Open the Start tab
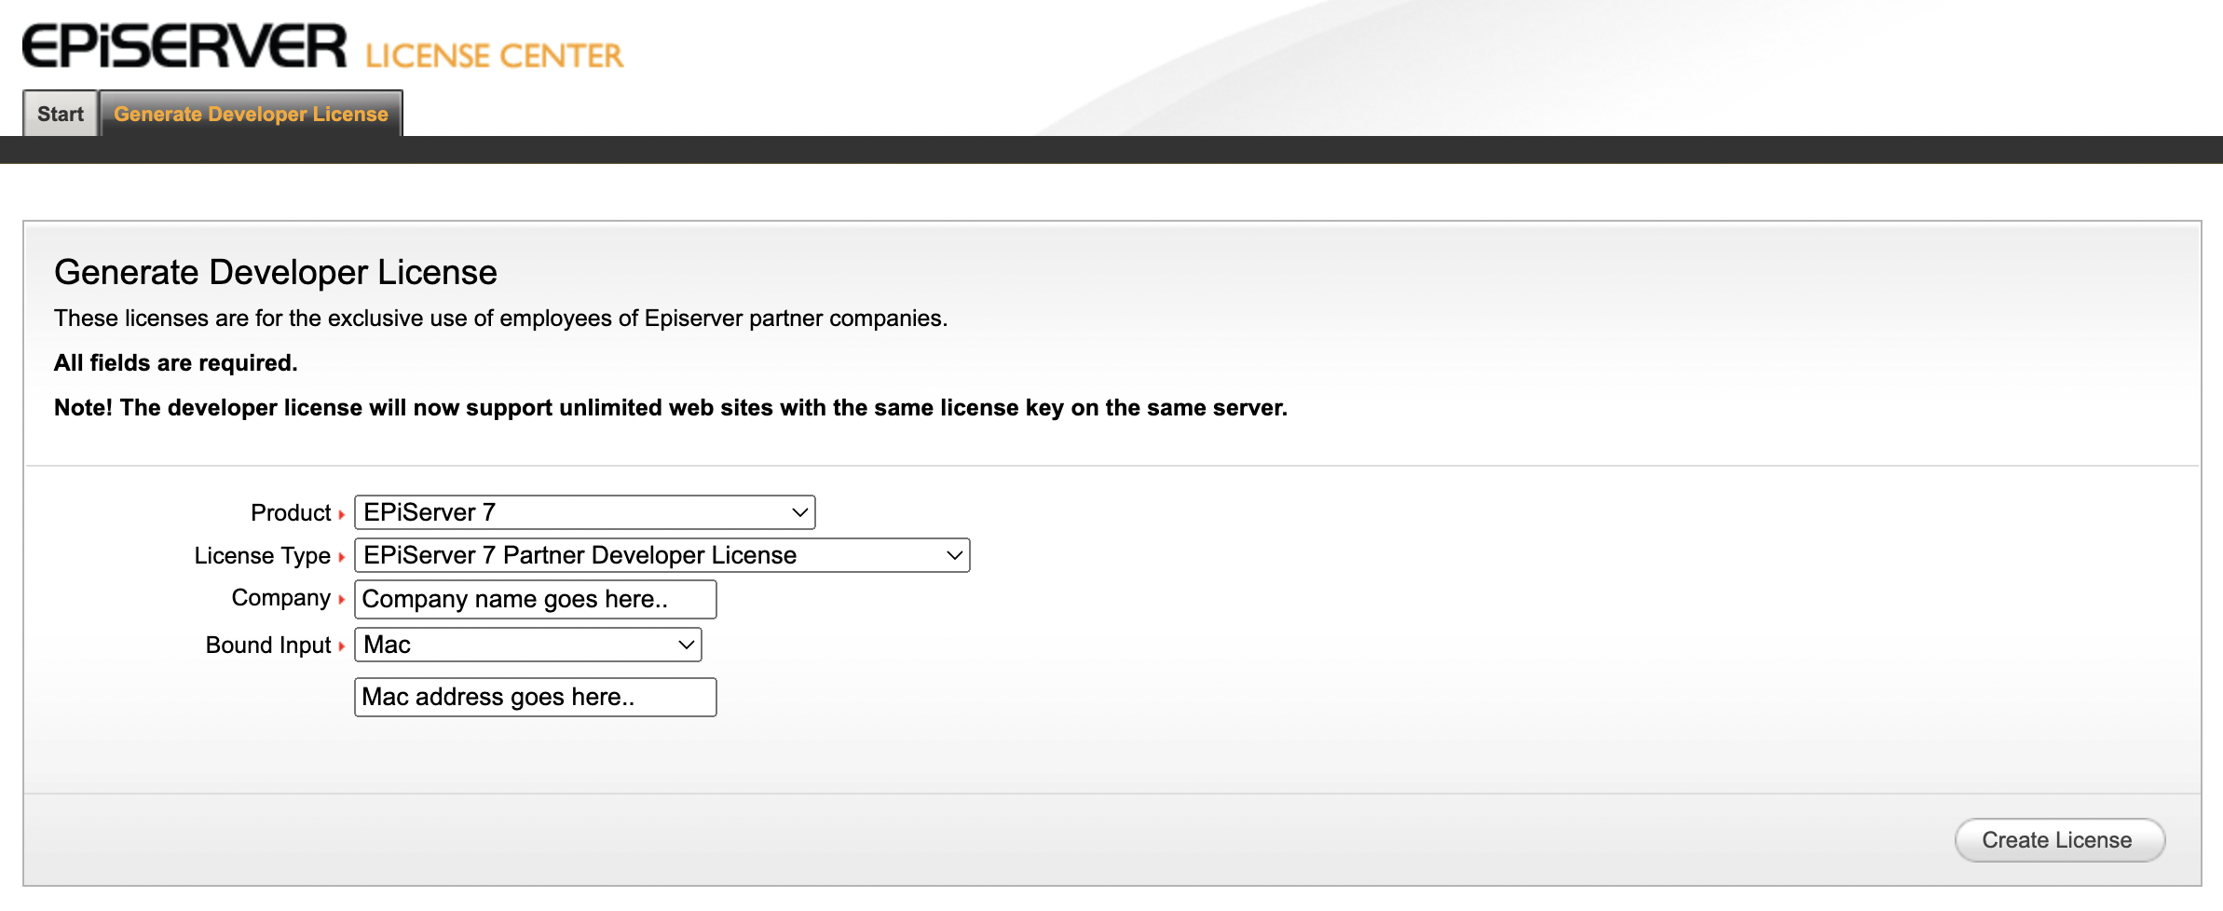Screen dimensions: 2223x911 (x=61, y=114)
